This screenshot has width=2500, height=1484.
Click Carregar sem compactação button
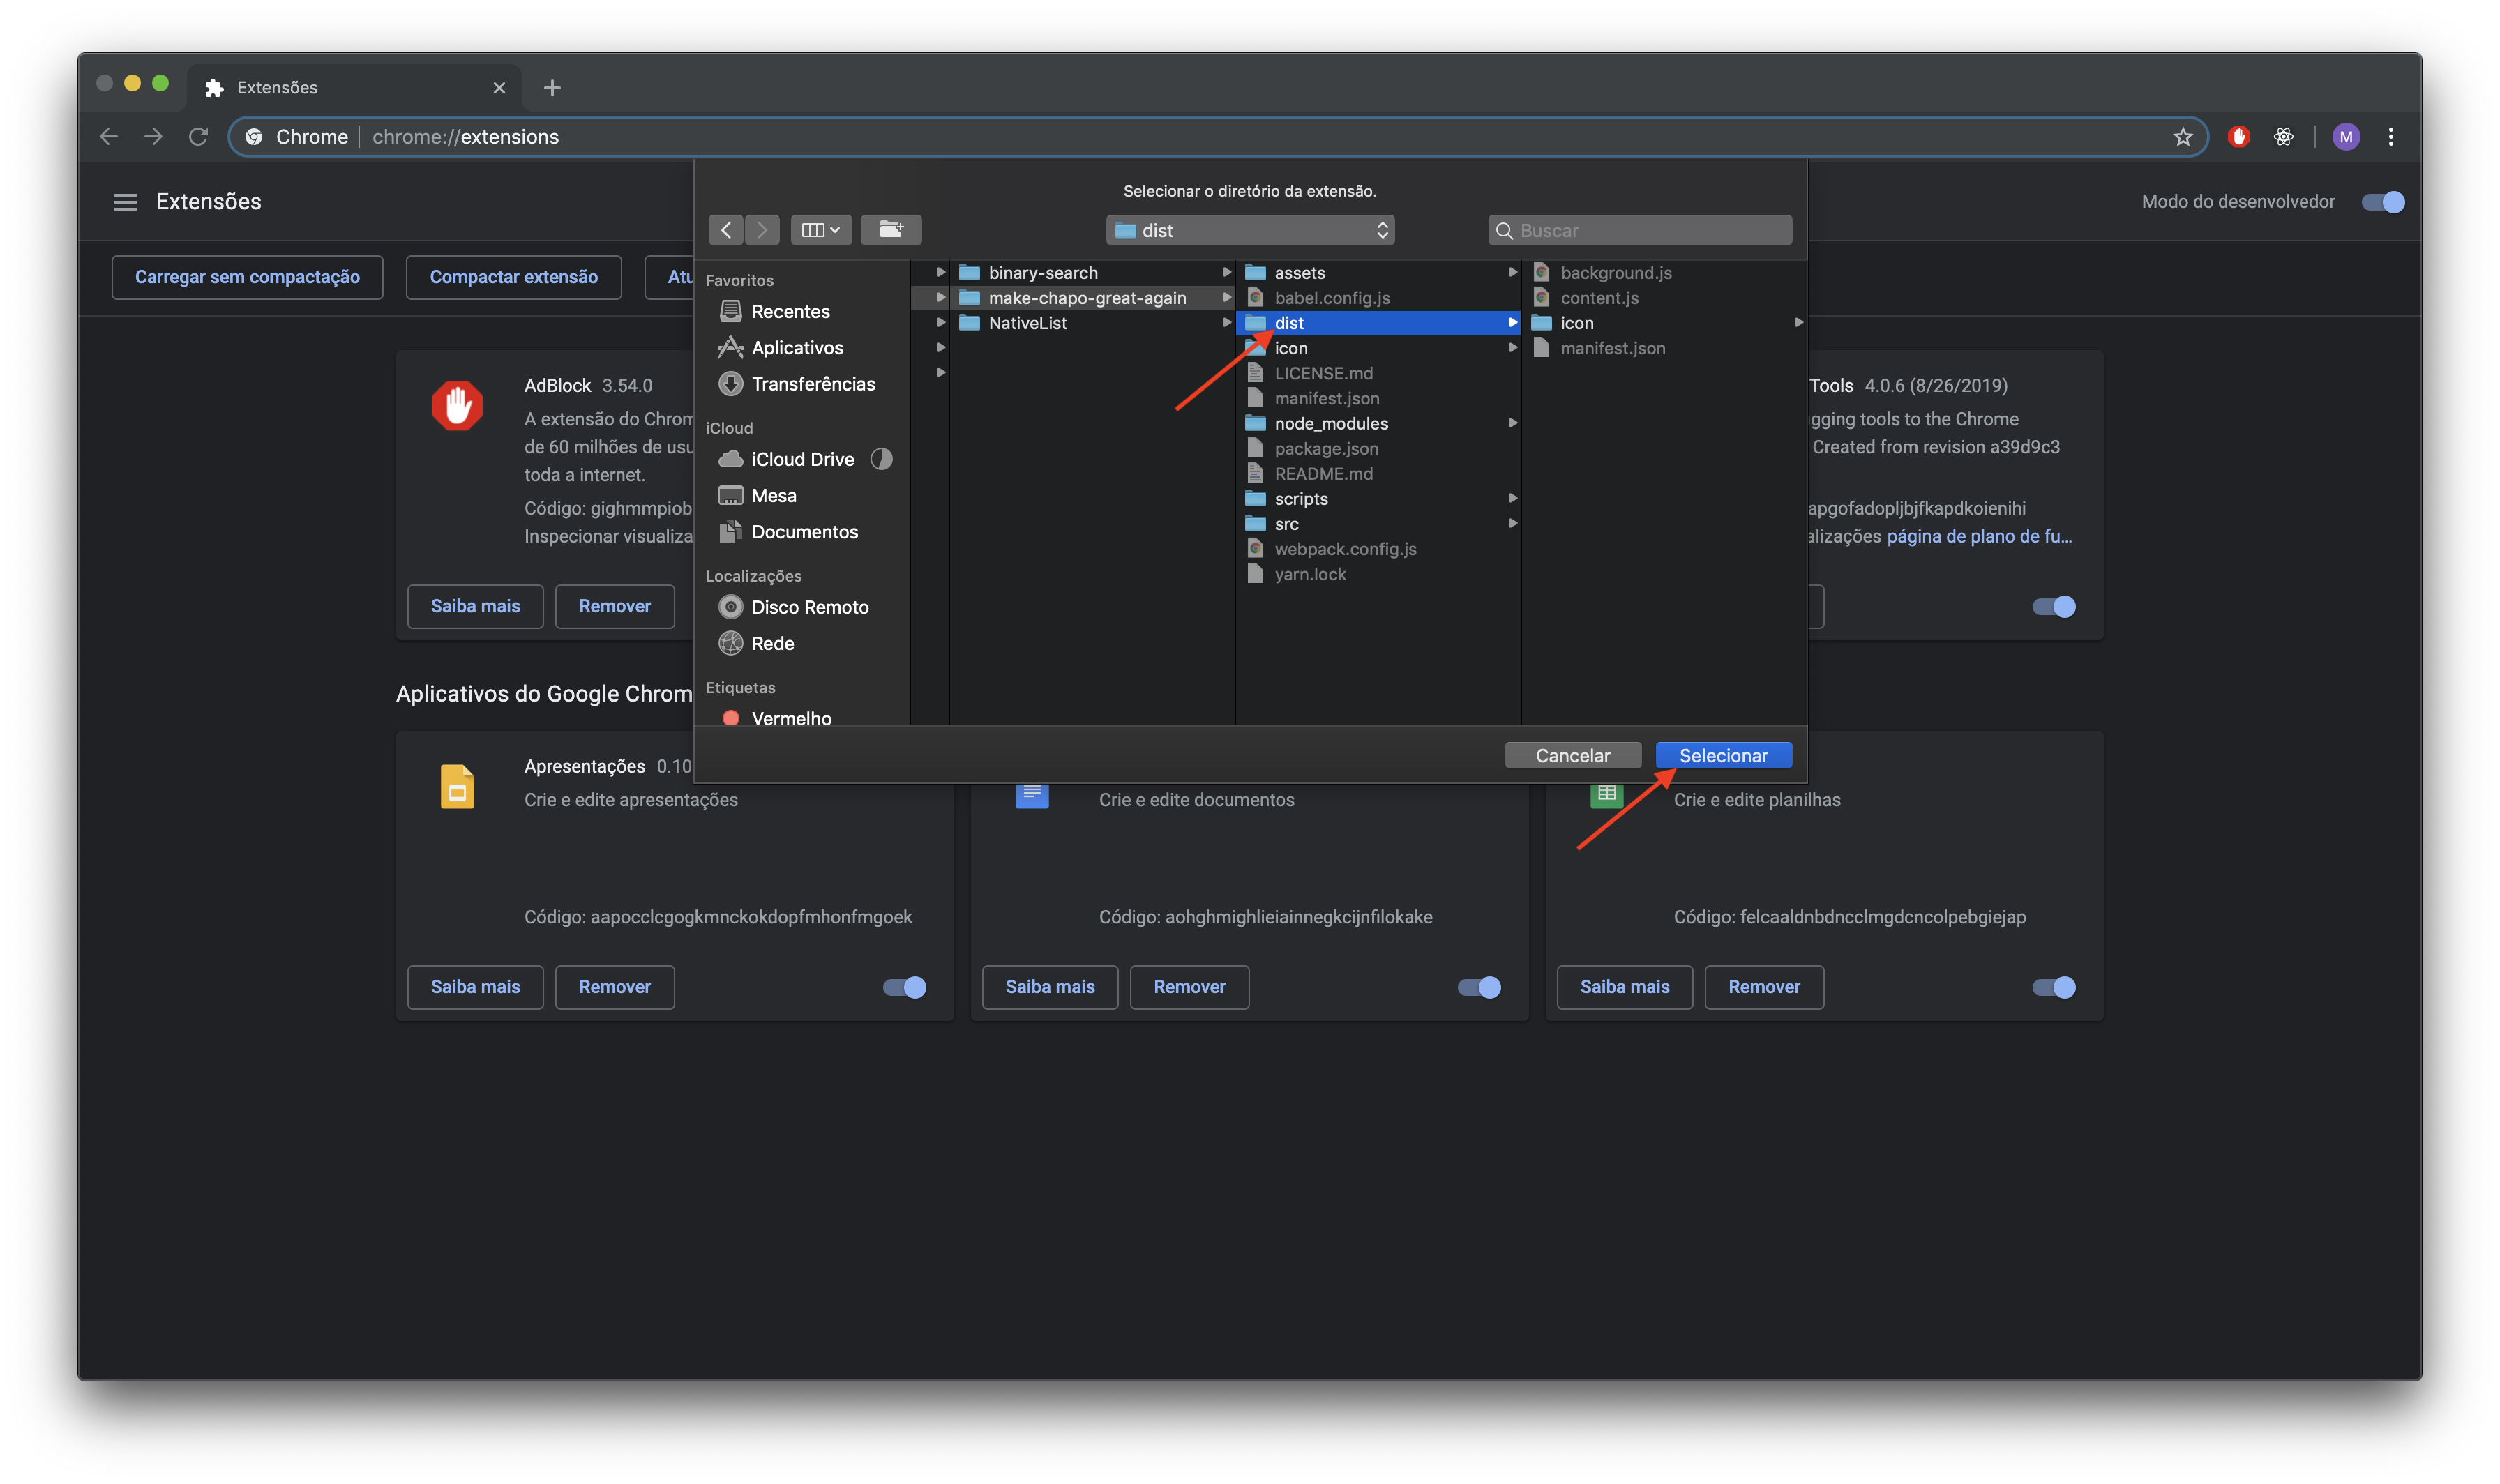[247, 277]
